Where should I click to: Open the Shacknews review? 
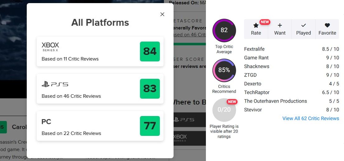click(257, 66)
